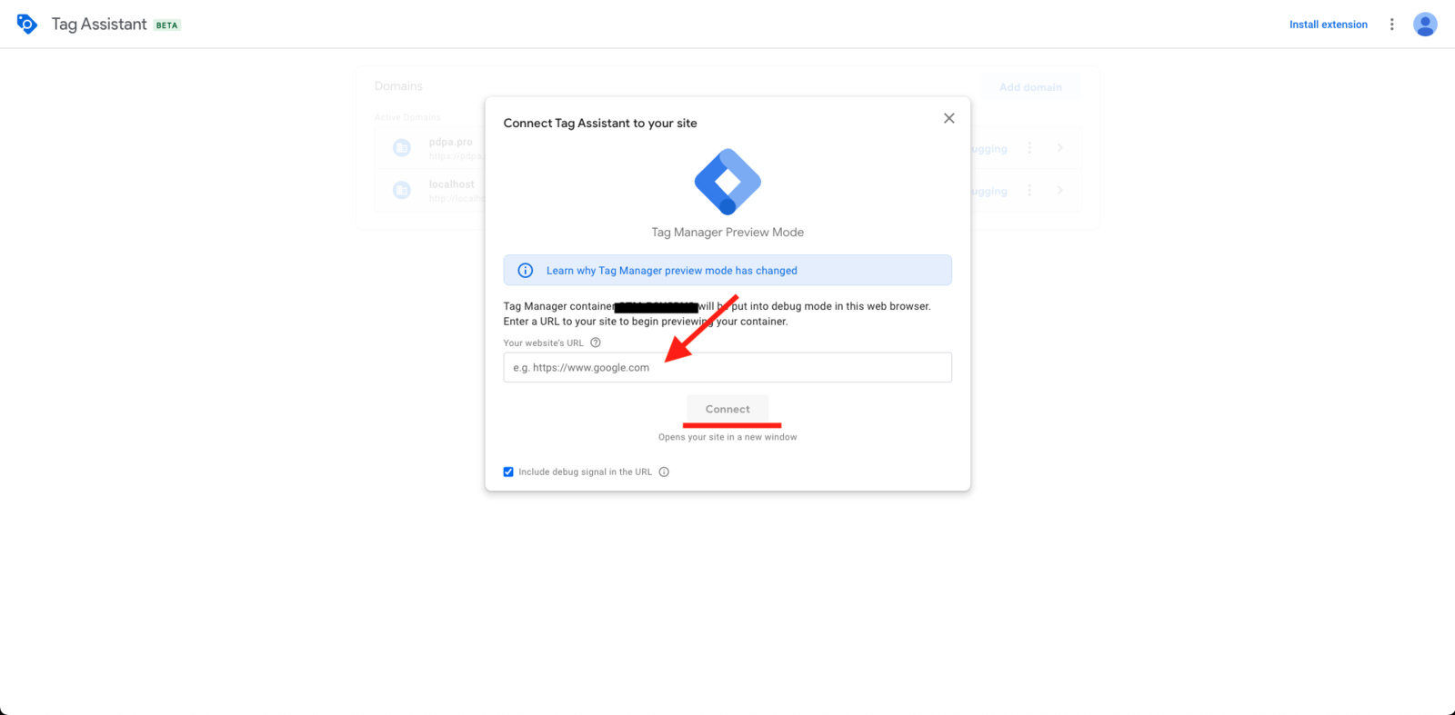Open the localhost row options menu
This screenshot has height=715, width=1455.
coord(1029,190)
